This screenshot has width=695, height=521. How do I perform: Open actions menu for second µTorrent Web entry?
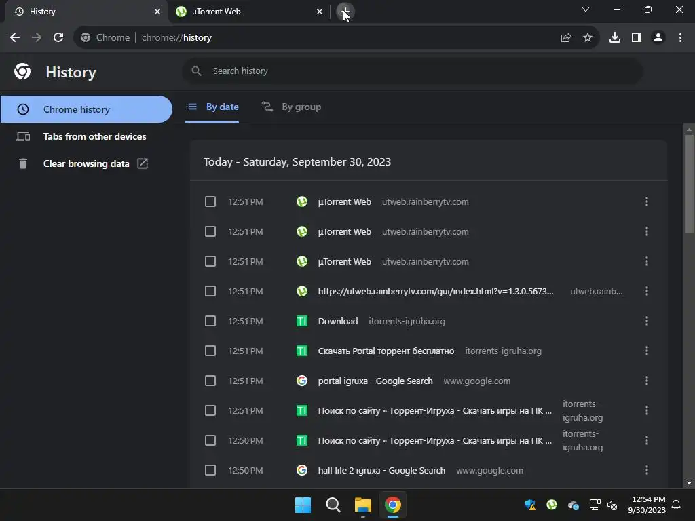pos(647,232)
